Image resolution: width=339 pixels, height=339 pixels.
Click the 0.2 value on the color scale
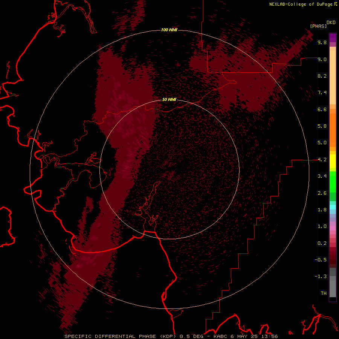322,243
